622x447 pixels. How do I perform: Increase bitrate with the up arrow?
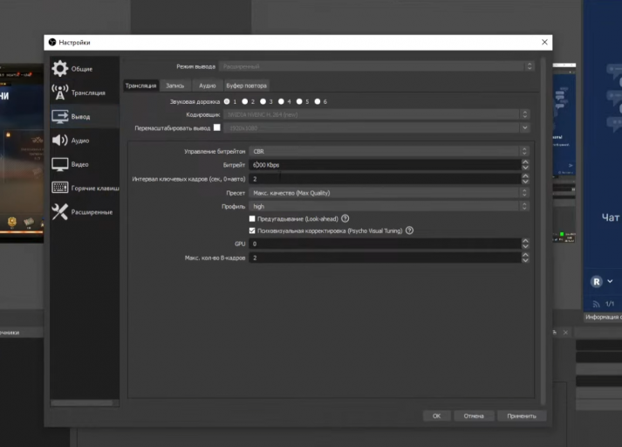525,162
